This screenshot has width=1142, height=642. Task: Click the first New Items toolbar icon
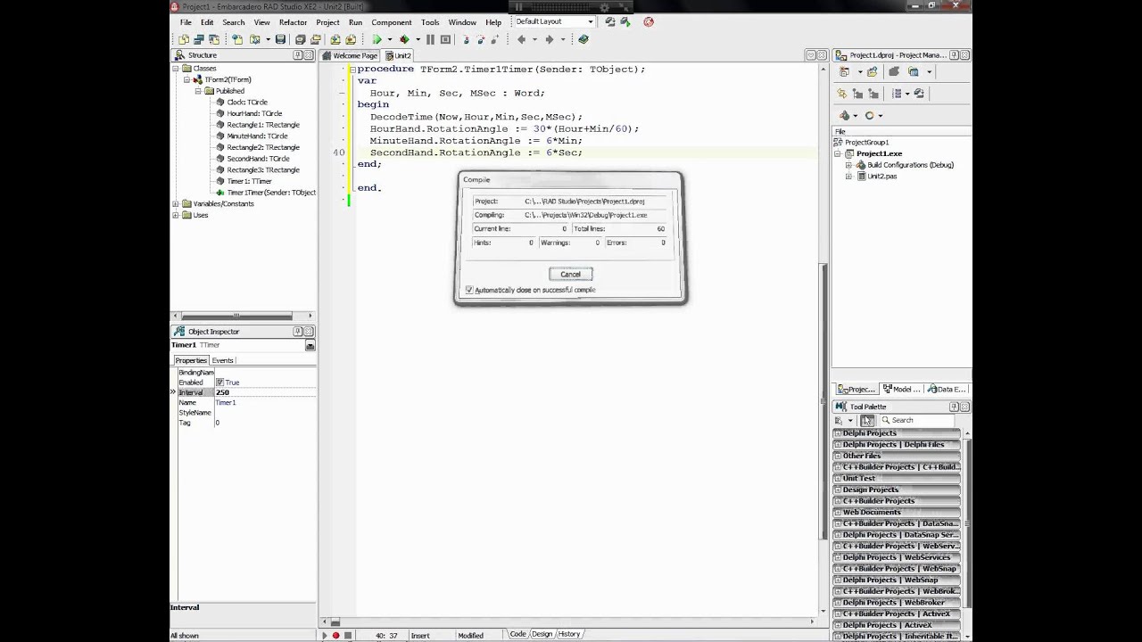[x=184, y=39]
